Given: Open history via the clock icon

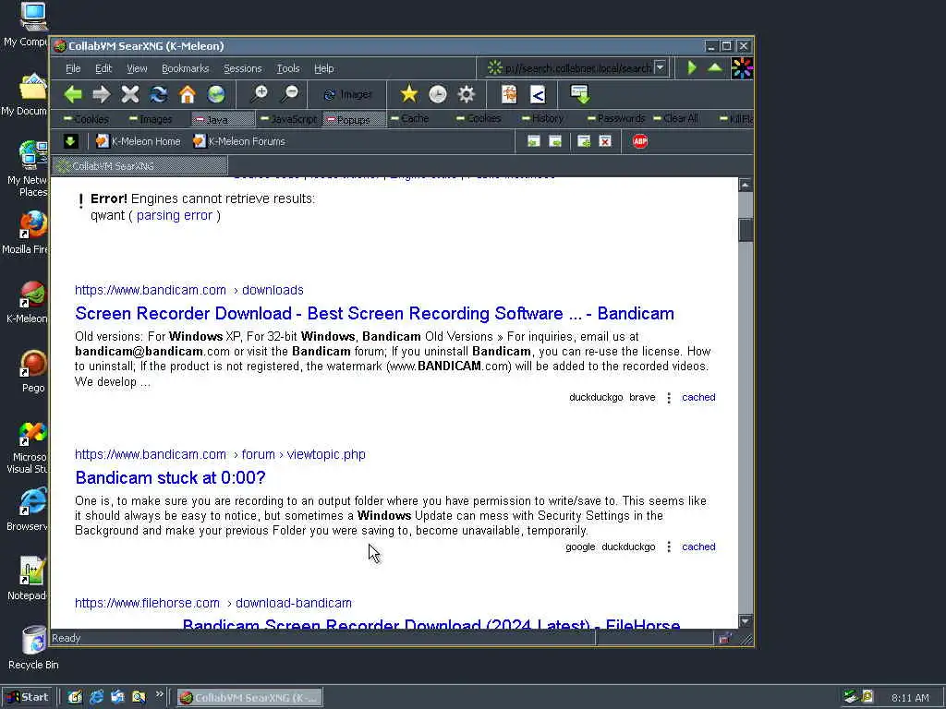Looking at the screenshot, I should click(438, 94).
